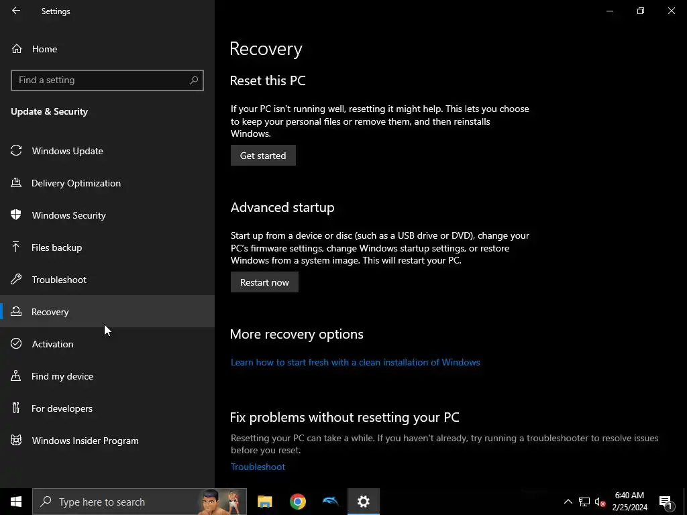Open the Dolphin emulator taskbar icon
This screenshot has height=515, width=687.
point(330,502)
